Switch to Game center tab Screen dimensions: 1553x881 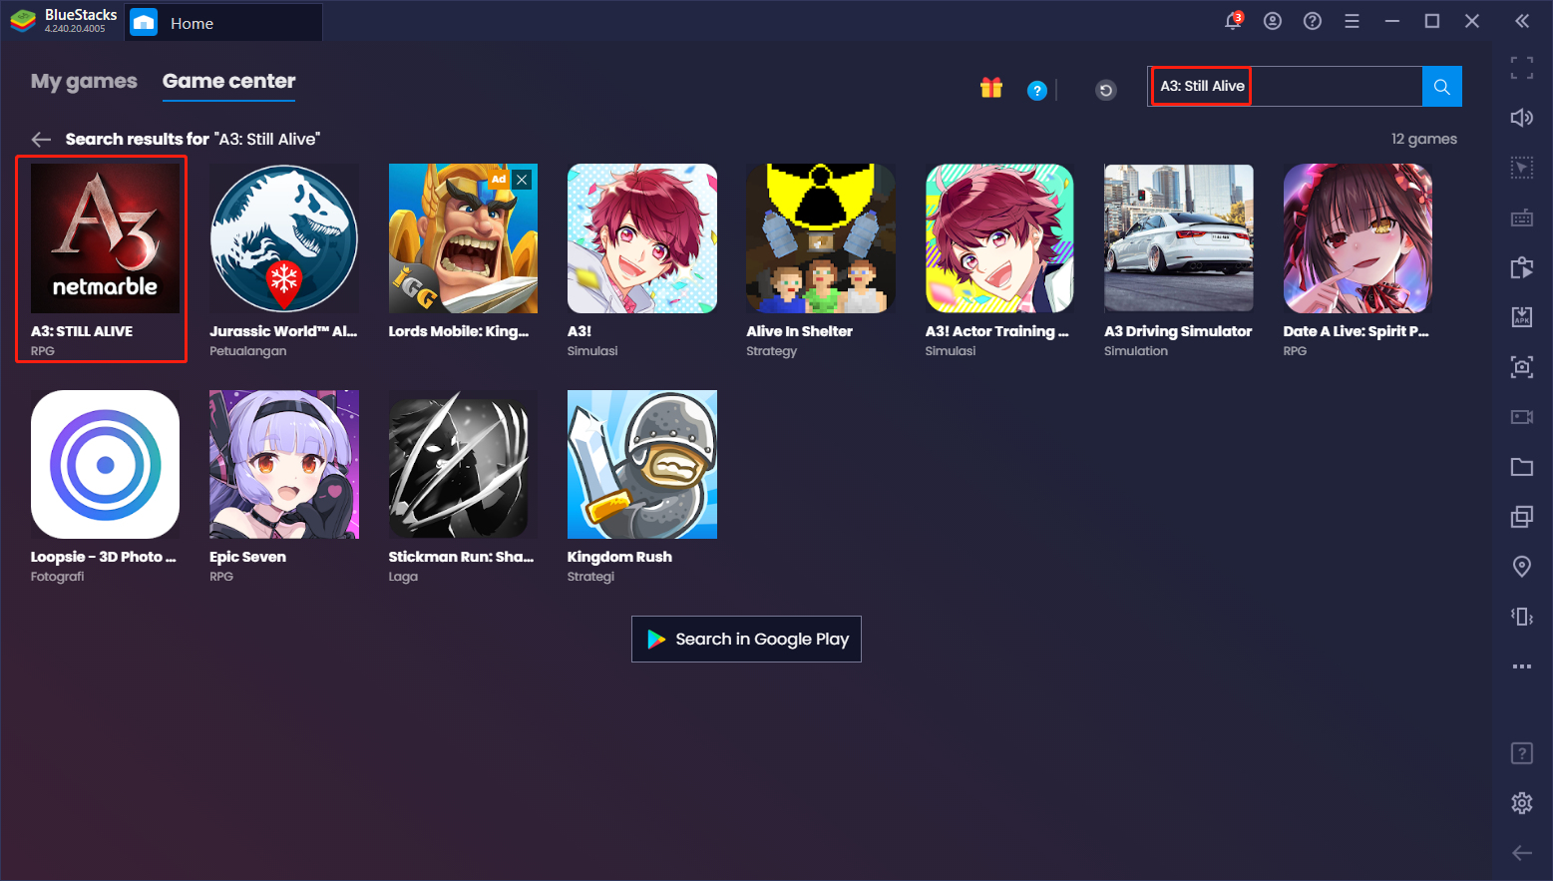(x=229, y=82)
